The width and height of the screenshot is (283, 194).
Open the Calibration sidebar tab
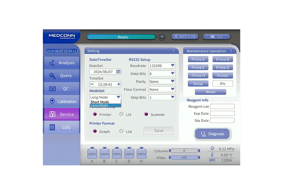click(62, 101)
